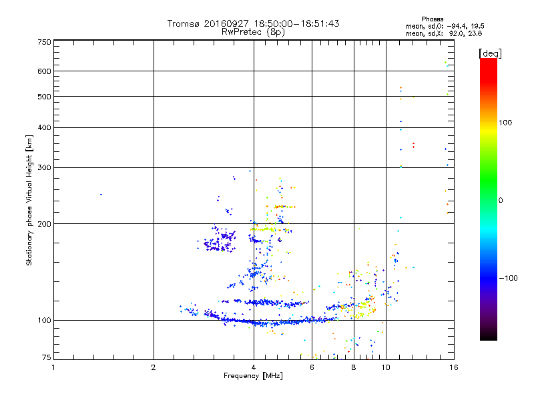Click the 'Frequency [MHz]' axis title

click(253, 376)
